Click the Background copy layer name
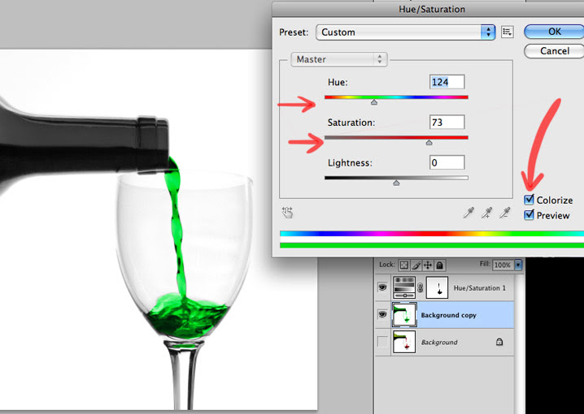This screenshot has height=414, width=584. (x=448, y=315)
